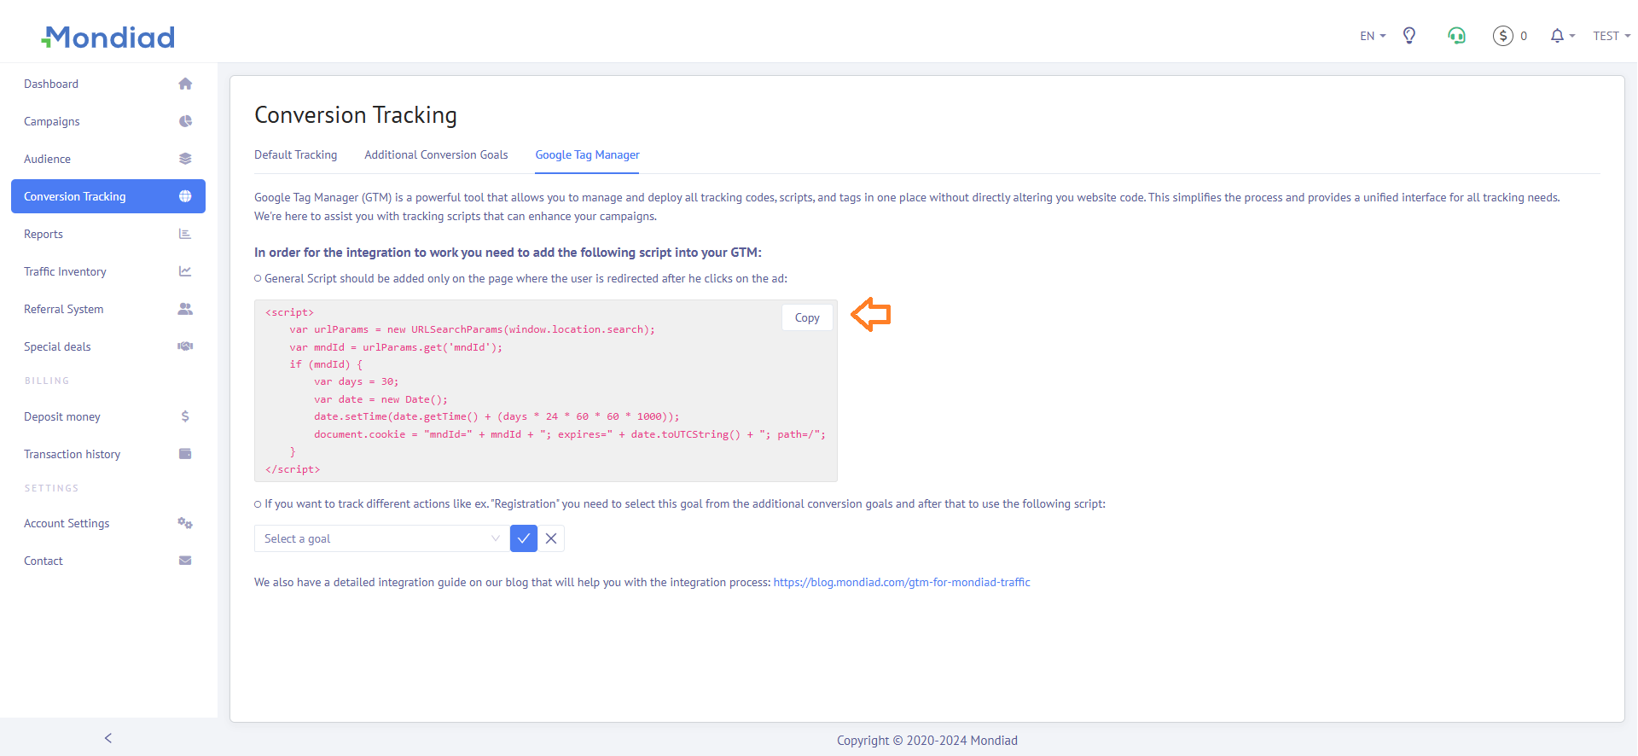Click the Campaigns pie chart icon
This screenshot has width=1638, height=756.
point(185,121)
